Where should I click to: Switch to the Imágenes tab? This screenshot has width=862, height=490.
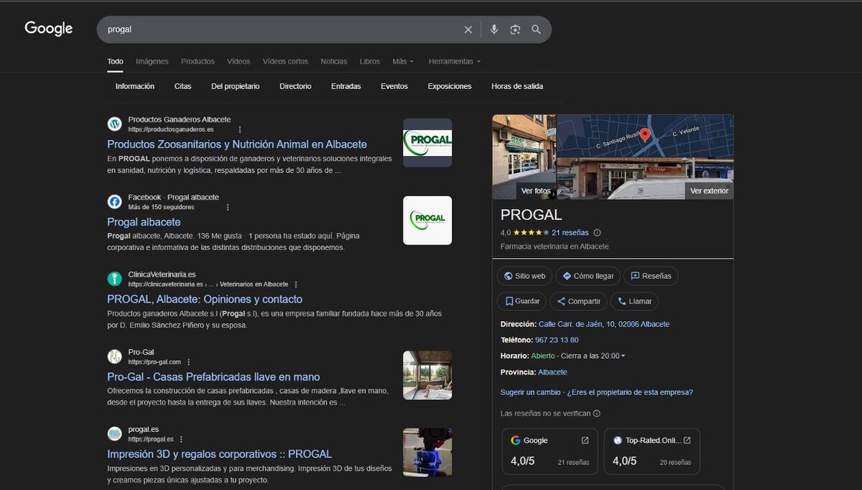152,62
